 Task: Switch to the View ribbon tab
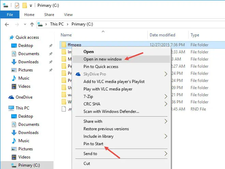click(68, 15)
